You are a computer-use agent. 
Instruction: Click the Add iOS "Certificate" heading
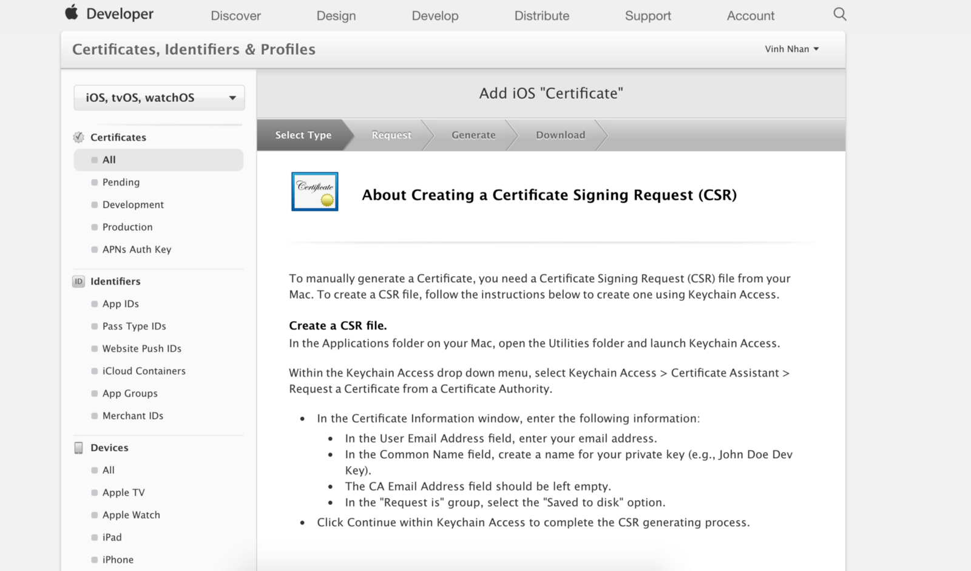551,93
